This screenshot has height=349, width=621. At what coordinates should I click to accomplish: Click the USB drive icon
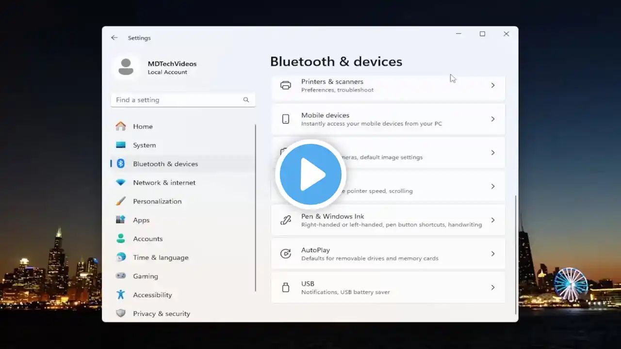pos(286,287)
